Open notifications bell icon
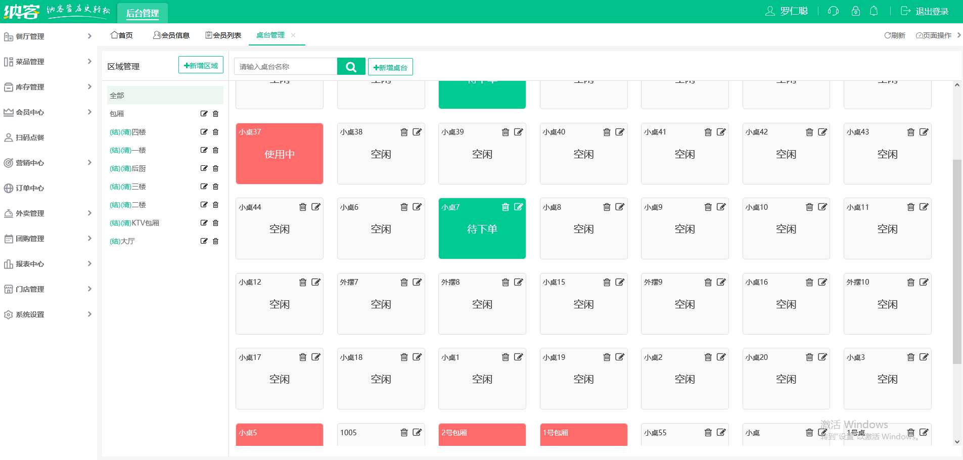963x460 pixels. (x=874, y=11)
